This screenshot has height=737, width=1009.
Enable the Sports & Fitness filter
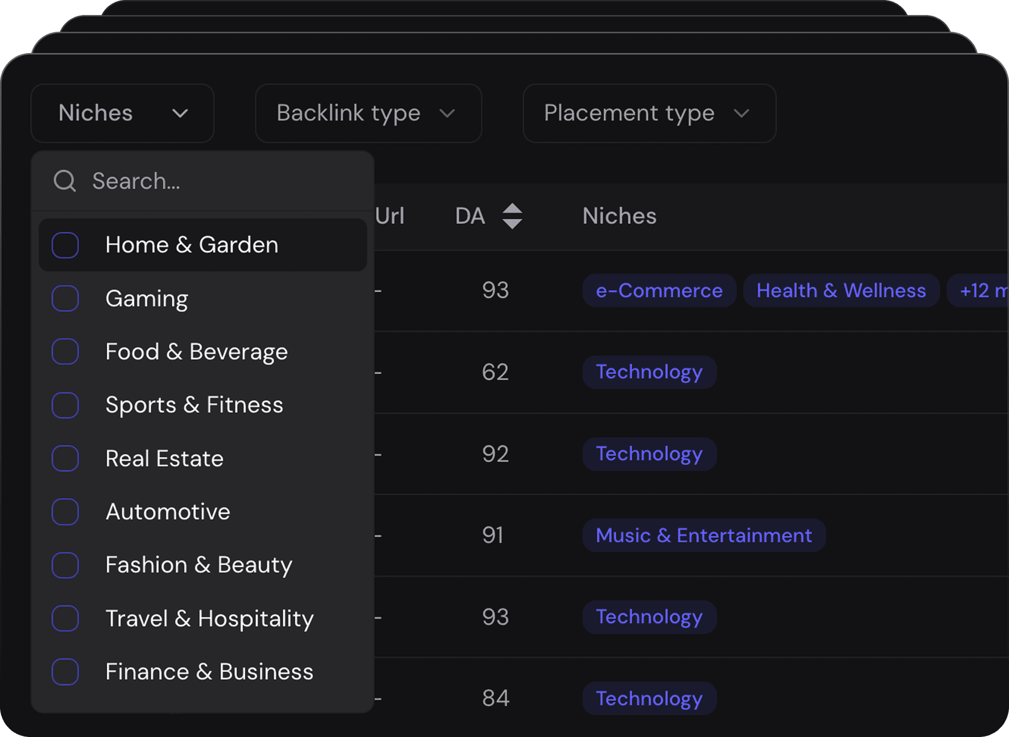pyautogui.click(x=65, y=405)
